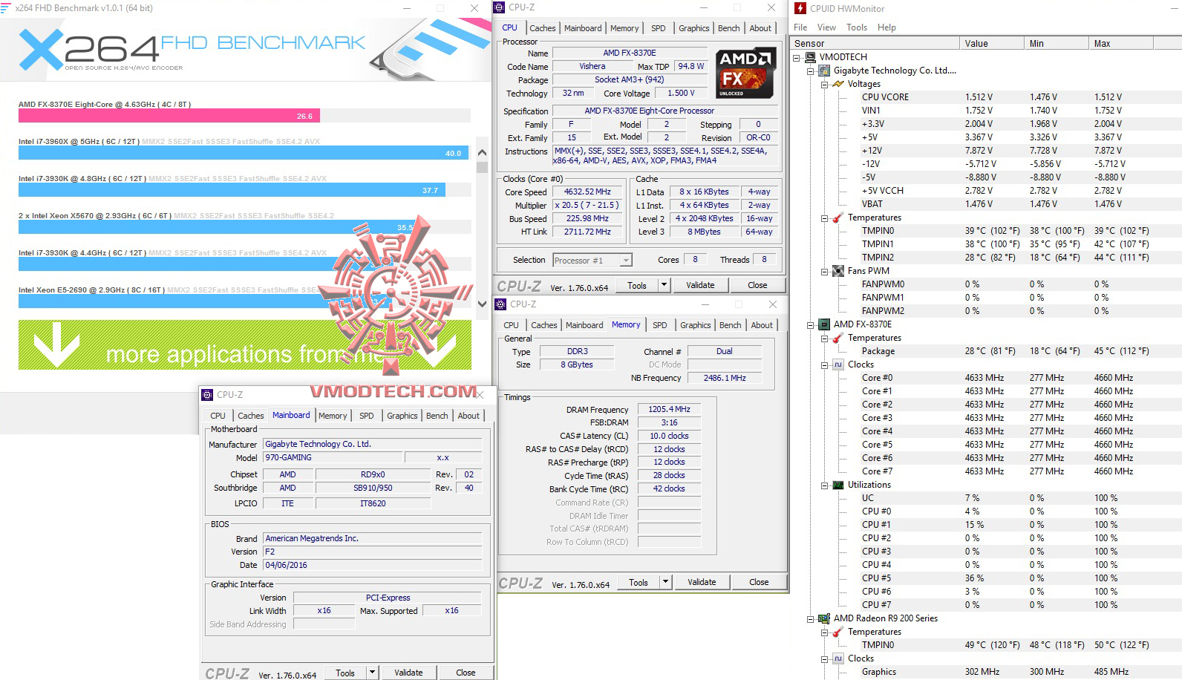Click the Min column header in HWMonitor

[1057, 43]
